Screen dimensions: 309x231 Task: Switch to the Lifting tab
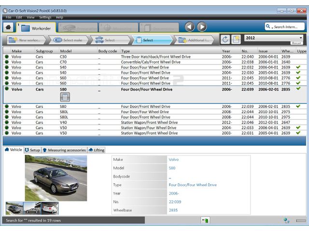click(97, 150)
